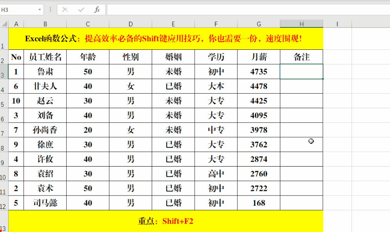Select row 2 header
Viewport: 390px width, 232px height.
coord(4,57)
